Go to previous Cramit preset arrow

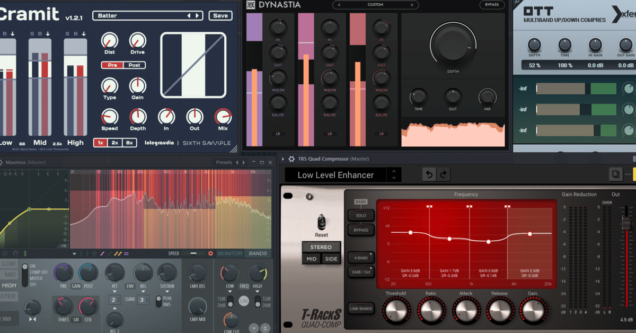tap(189, 16)
